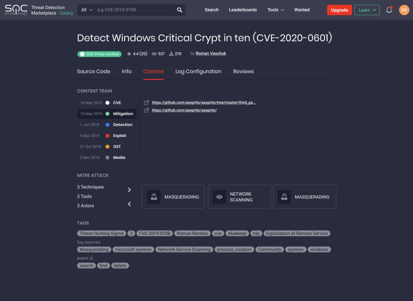Open the Log Configuration tab

[x=198, y=72]
